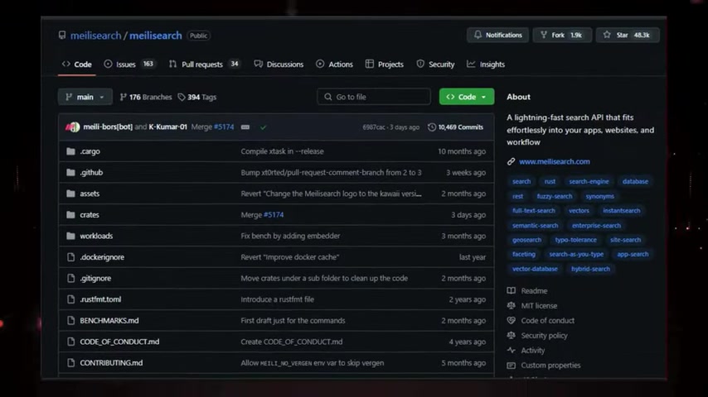Expand the main branch dropdown

click(x=85, y=97)
